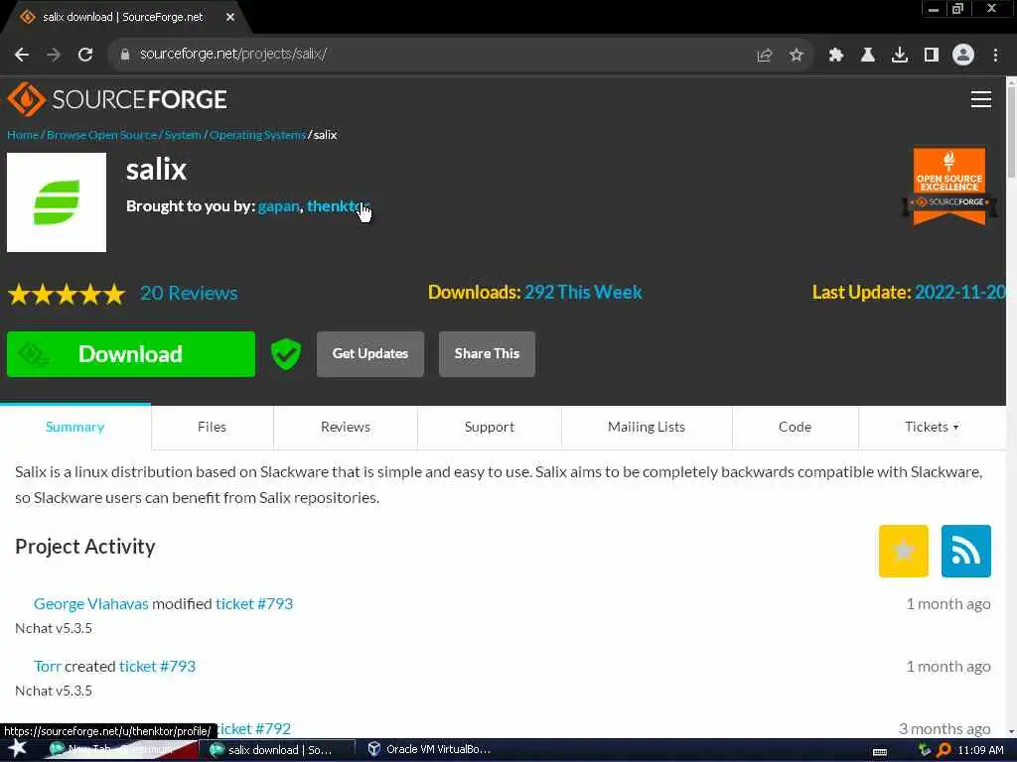The width and height of the screenshot is (1017, 762).
Task: Click the salix green project logo
Action: [x=57, y=202]
